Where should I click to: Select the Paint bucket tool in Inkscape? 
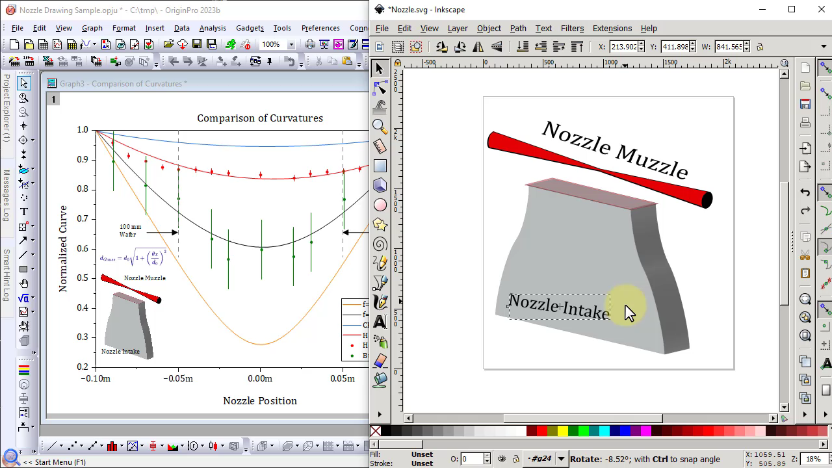[x=380, y=379]
